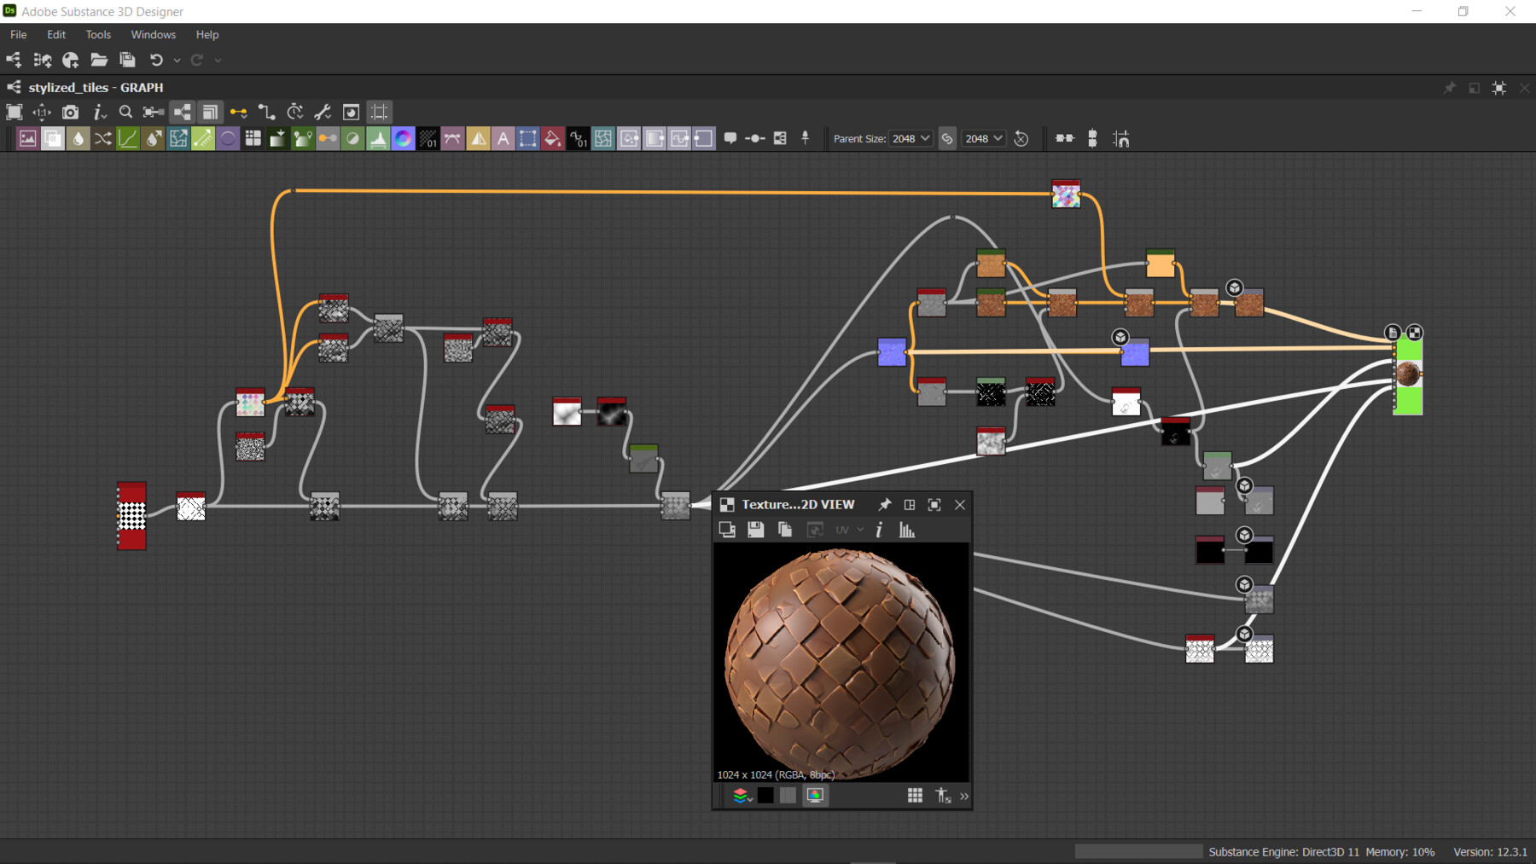Screen dimensions: 1536x864
Task: Take a screenshot with the camera icon
Action: pos(70,112)
